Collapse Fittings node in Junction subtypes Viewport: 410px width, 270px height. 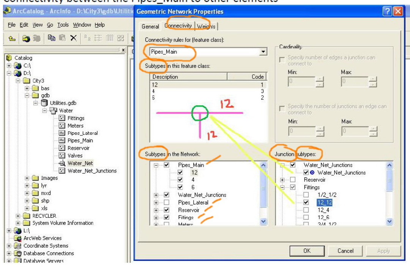coord(282,187)
